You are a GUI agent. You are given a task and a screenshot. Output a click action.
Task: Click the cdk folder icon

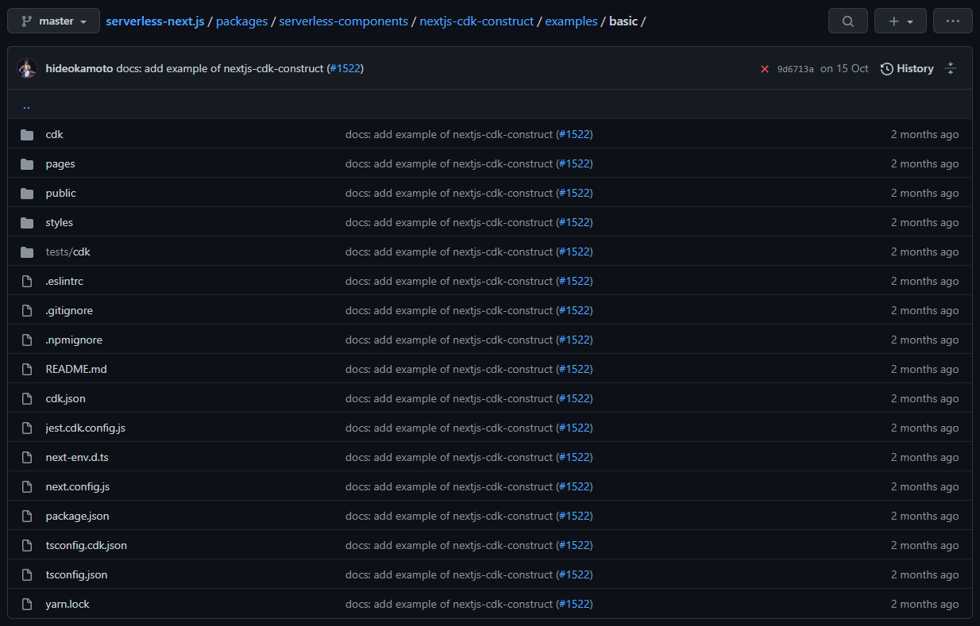coord(27,135)
